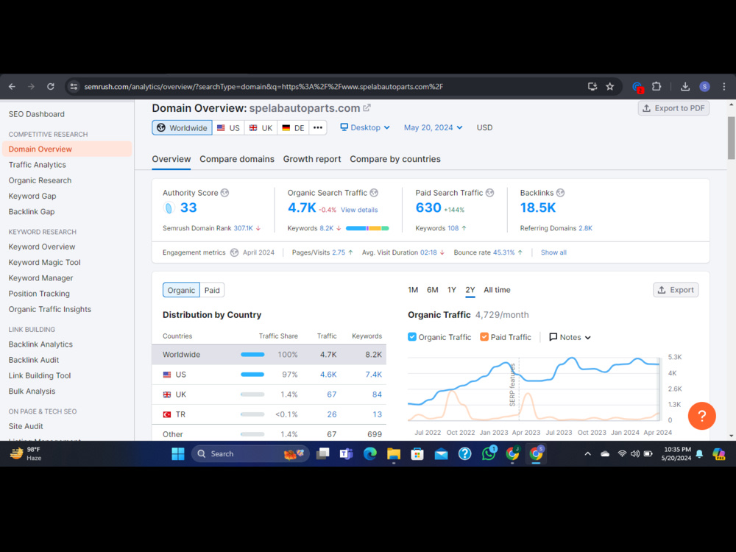
Task: Click the Show all engagement metrics link
Action: [553, 252]
